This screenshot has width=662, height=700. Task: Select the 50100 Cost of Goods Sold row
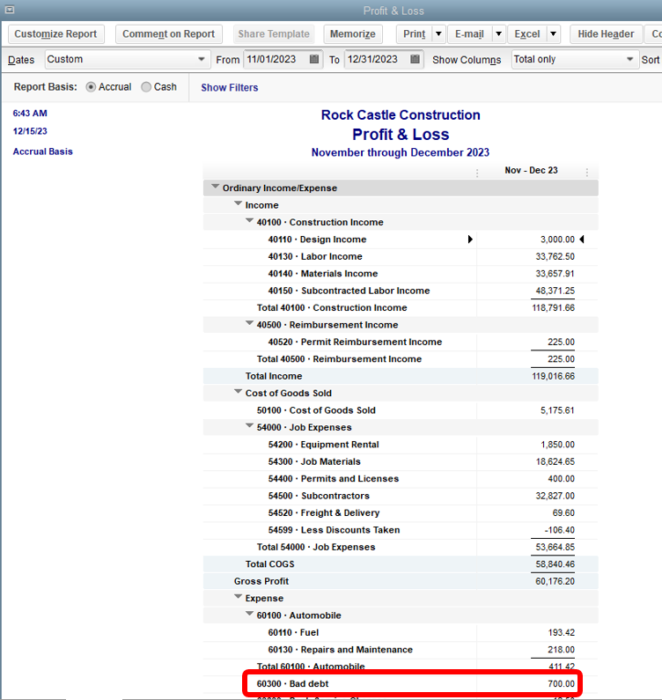pos(401,410)
